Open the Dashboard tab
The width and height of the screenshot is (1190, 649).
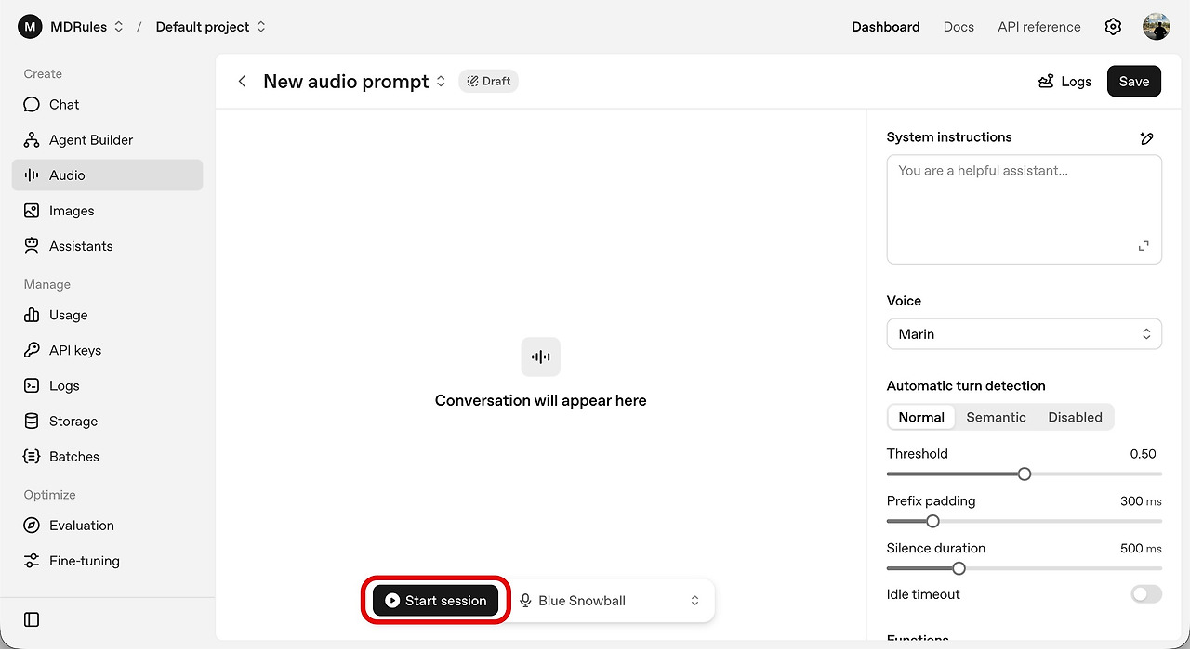pos(886,27)
